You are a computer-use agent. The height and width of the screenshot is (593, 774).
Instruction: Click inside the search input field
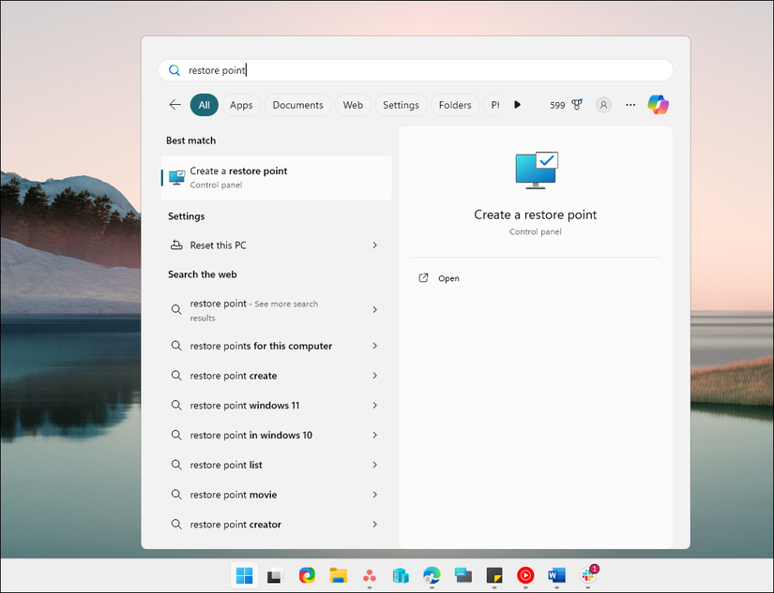[375, 69]
